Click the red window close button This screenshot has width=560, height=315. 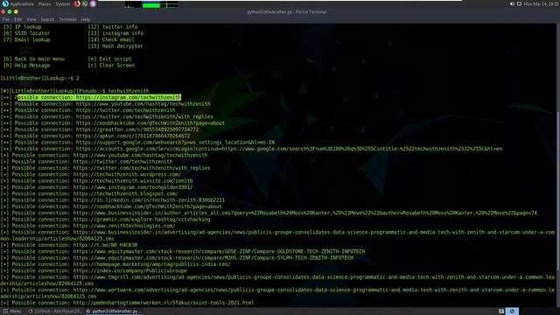coord(3,11)
